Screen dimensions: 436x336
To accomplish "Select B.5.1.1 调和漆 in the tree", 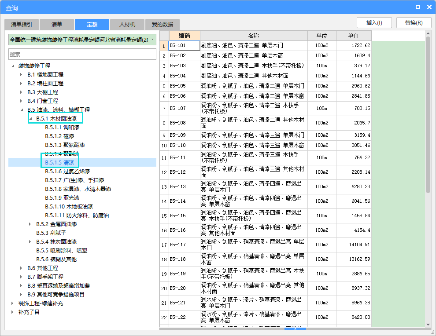I will point(62,128).
